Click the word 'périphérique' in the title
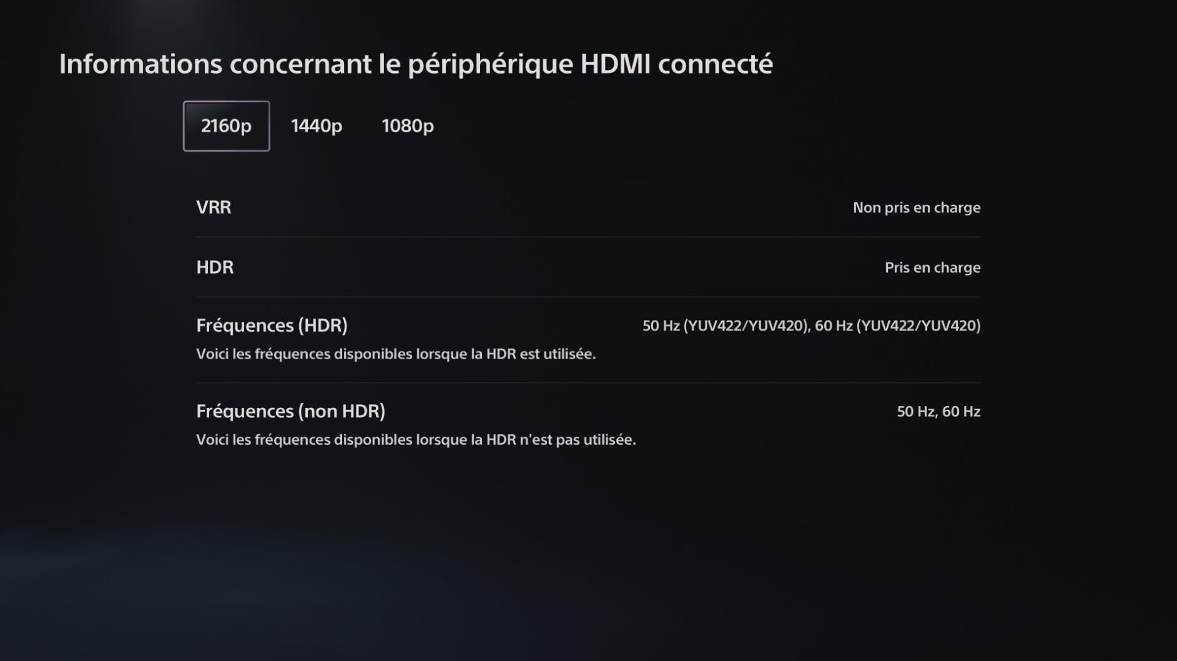This screenshot has height=661, width=1177. 490,64
